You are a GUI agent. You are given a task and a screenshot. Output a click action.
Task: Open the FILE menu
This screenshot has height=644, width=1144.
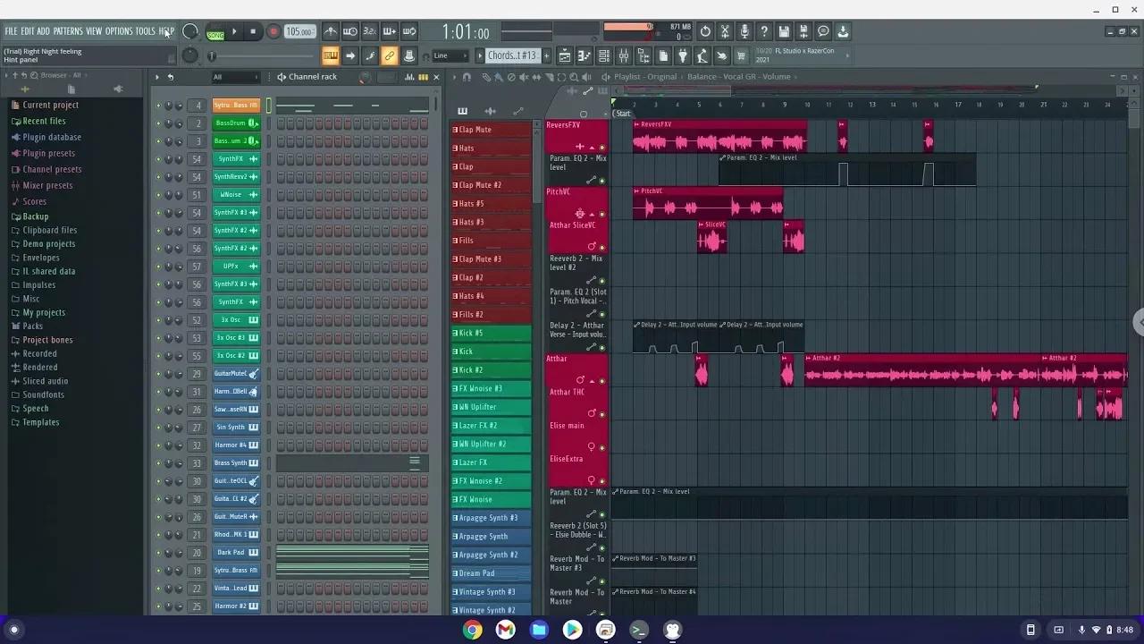point(11,31)
